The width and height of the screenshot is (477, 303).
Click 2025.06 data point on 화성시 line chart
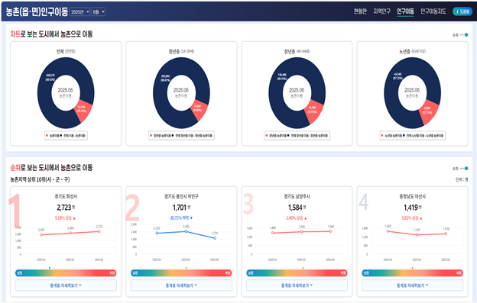[99, 231]
